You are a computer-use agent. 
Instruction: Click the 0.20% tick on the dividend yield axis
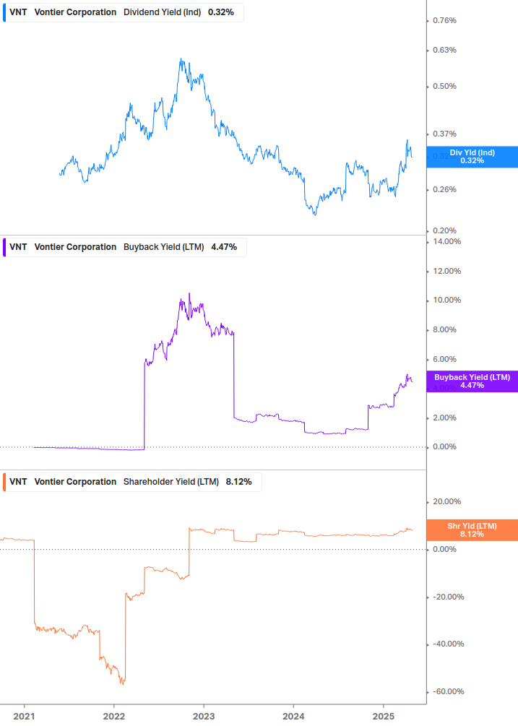click(x=444, y=230)
